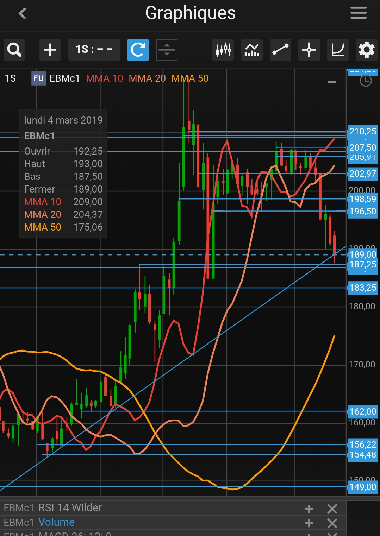The height and width of the screenshot is (536, 380).
Task: Tap the back arrow in header
Action: click(23, 14)
